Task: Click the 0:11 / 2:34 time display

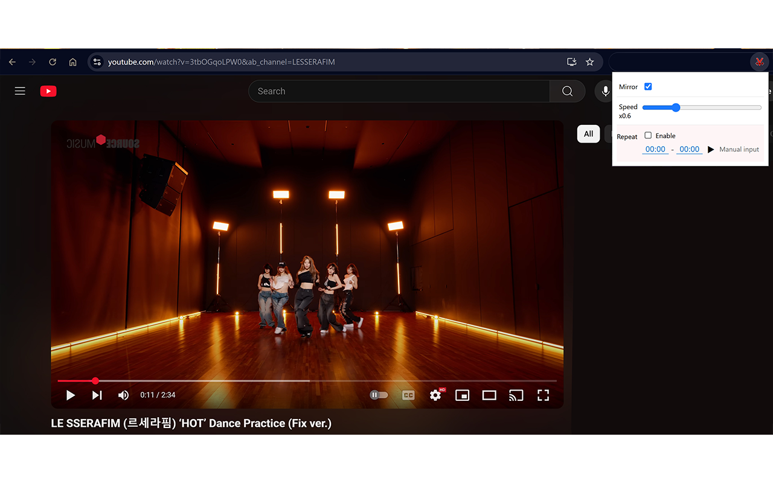Action: (x=158, y=395)
